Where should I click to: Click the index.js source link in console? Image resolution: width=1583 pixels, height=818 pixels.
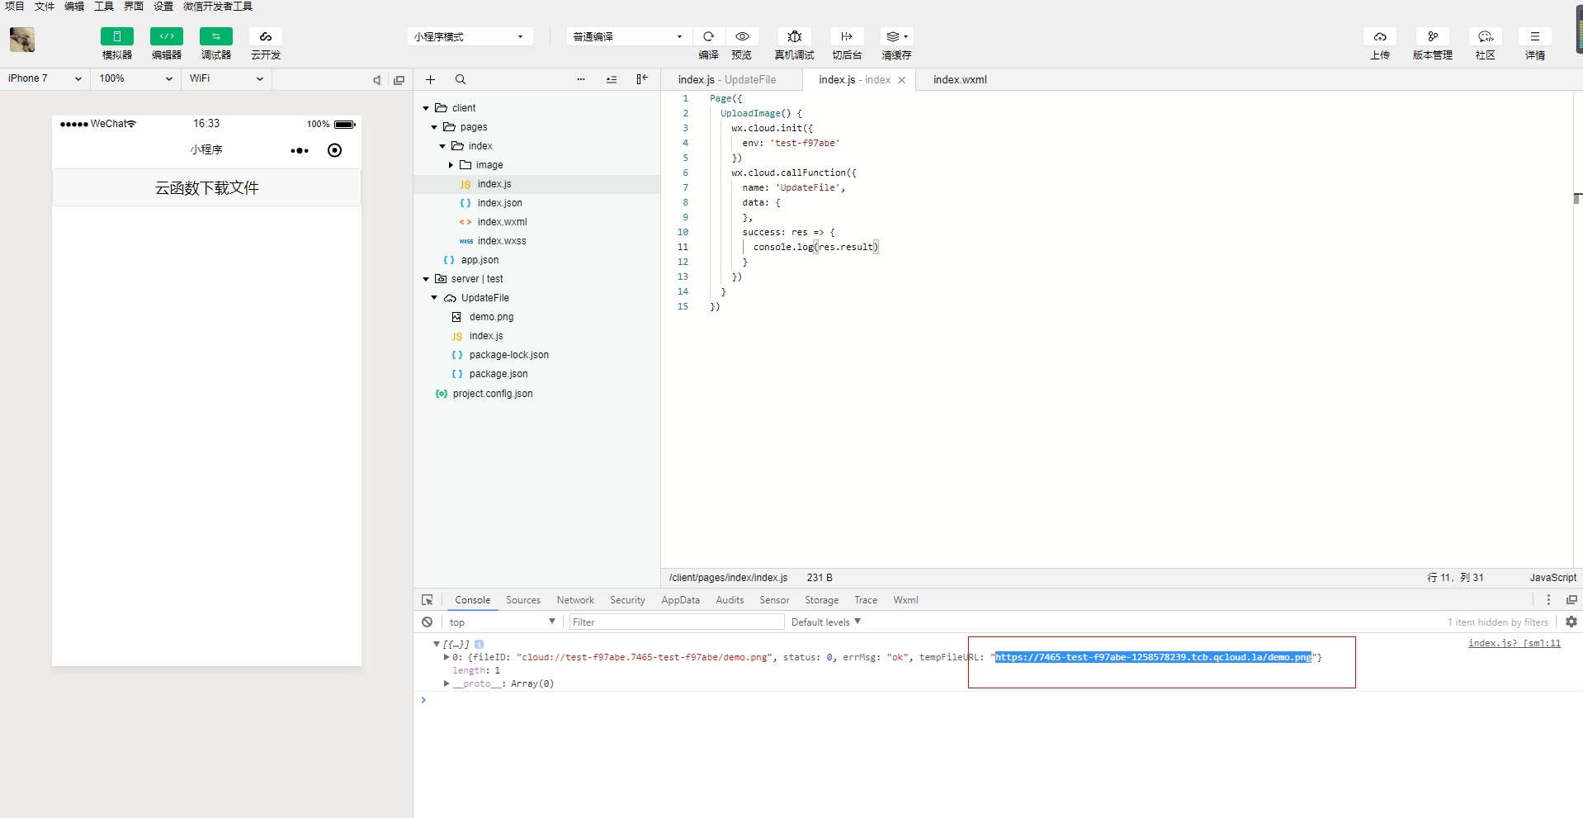pyautogui.click(x=1514, y=643)
